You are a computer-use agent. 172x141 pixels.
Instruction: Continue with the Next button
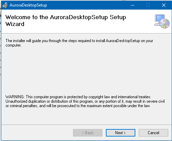tap(121, 133)
